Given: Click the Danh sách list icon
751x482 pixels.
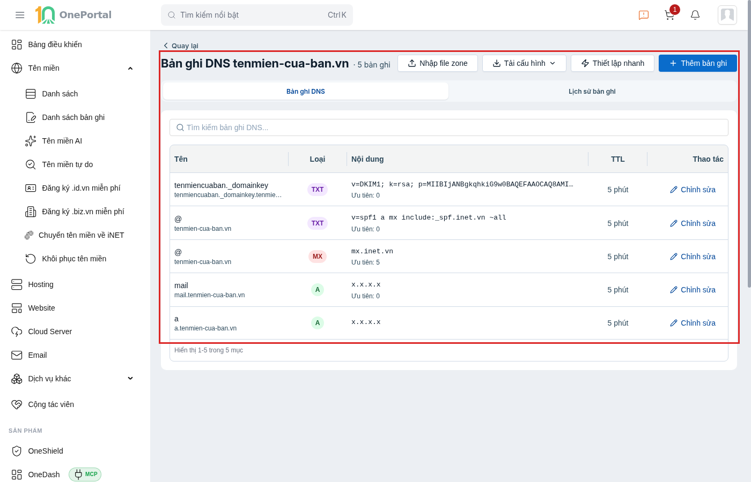Looking at the screenshot, I should tap(31, 94).
